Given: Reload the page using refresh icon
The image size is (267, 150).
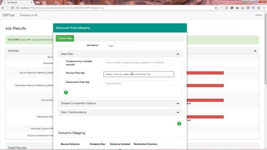Looking at the screenshot, I should (12, 8).
